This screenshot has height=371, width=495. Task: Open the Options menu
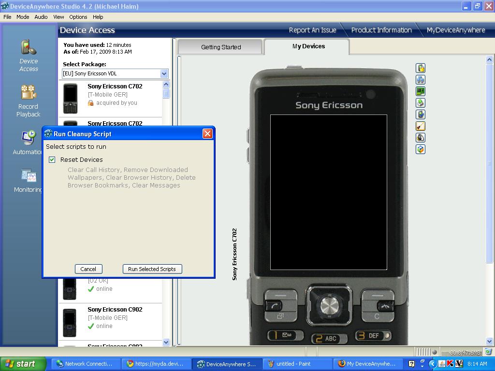(78, 17)
